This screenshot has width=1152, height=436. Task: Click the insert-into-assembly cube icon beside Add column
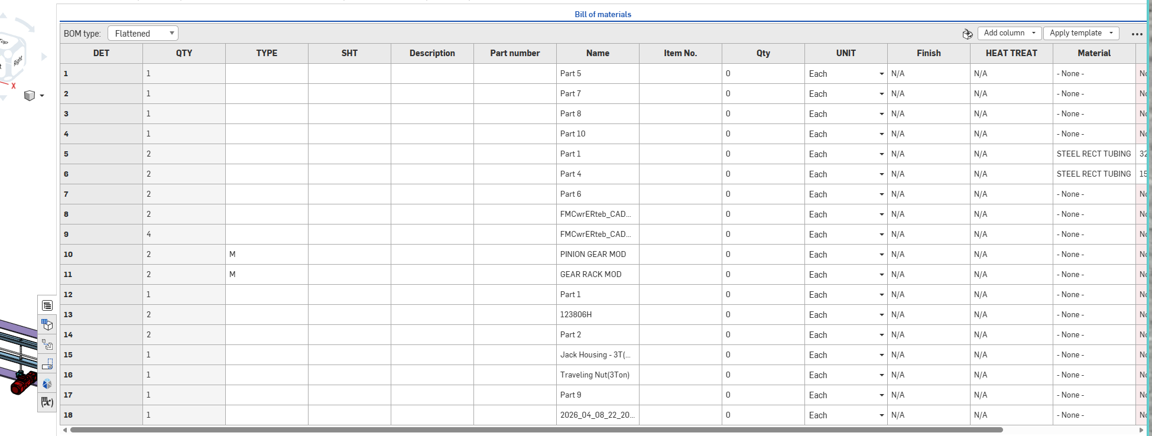coord(968,34)
